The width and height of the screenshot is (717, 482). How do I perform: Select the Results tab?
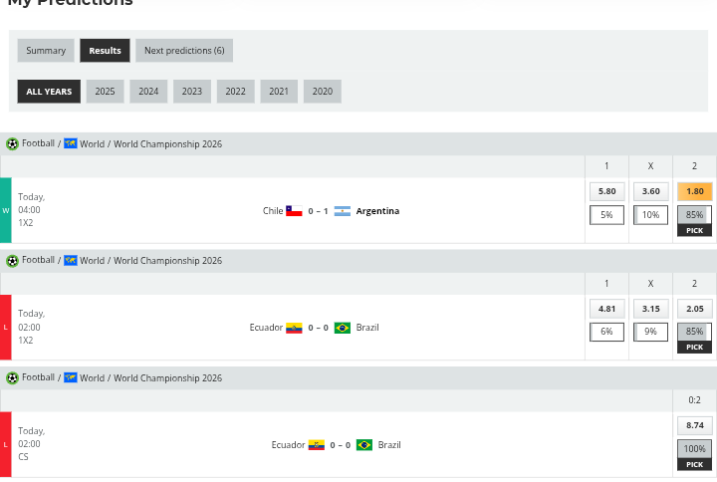(x=105, y=51)
